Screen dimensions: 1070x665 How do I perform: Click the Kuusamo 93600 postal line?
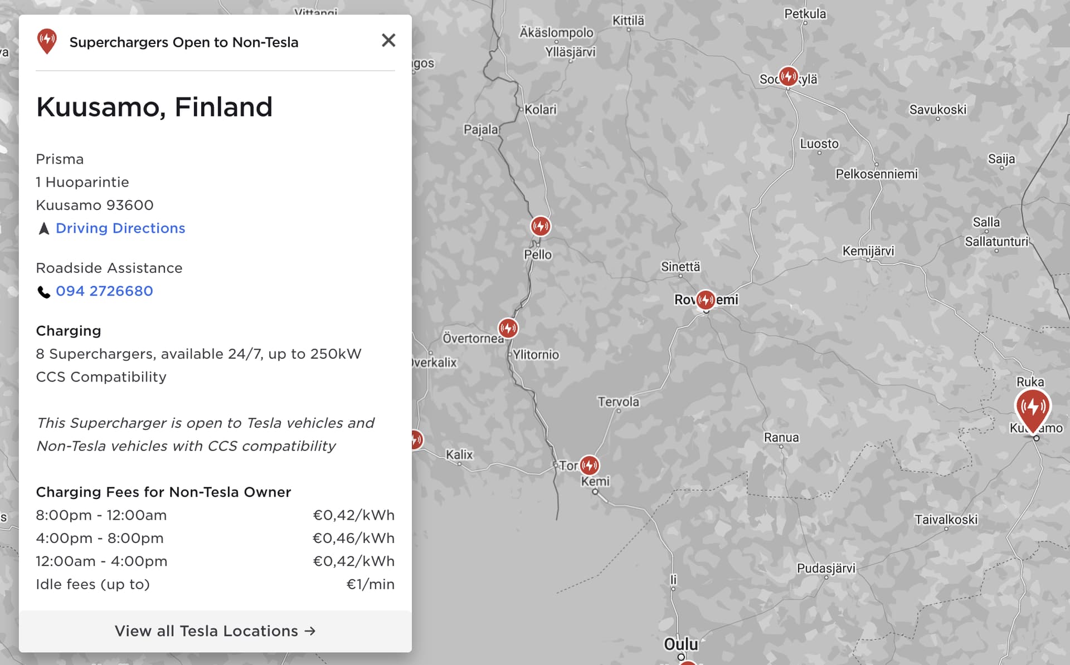(x=95, y=206)
